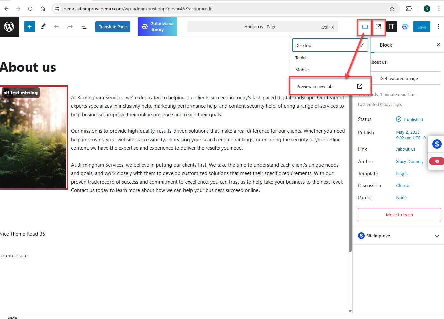Open the editor's top-right three-dot menu
This screenshot has height=319, width=444.
click(439, 27)
